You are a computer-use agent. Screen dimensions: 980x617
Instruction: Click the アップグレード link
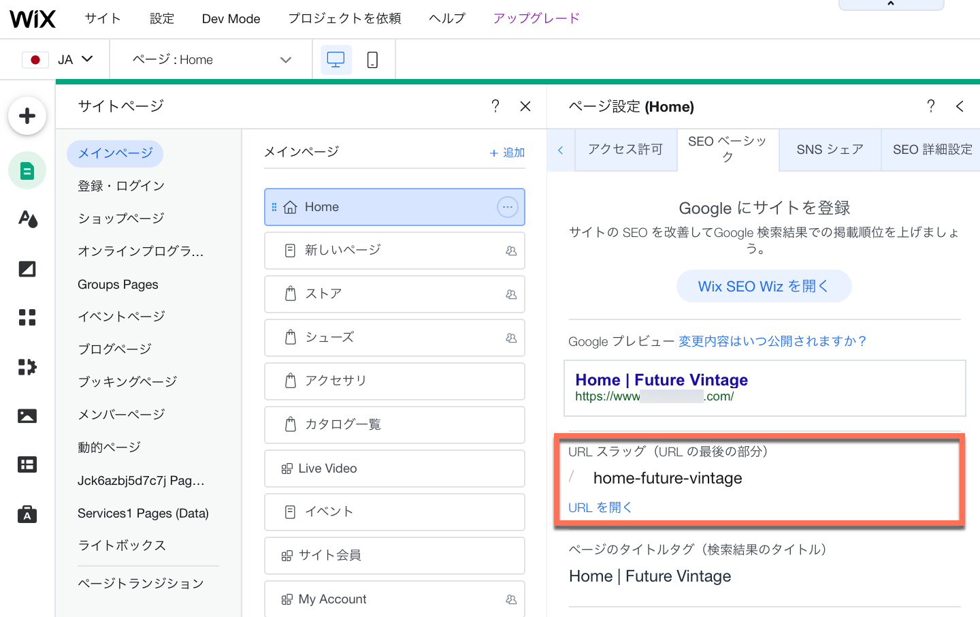[x=536, y=18]
